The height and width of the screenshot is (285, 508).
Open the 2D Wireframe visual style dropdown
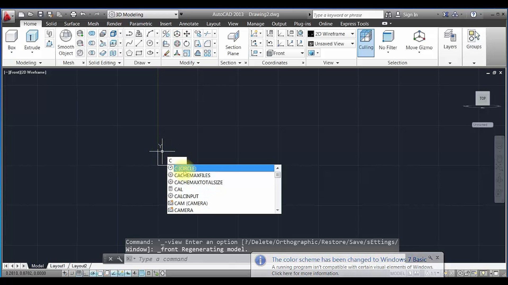click(352, 34)
